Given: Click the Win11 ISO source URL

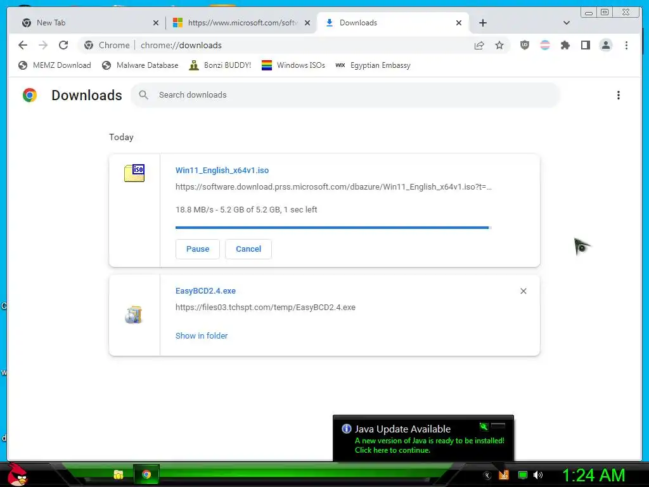Looking at the screenshot, I should tap(333, 187).
